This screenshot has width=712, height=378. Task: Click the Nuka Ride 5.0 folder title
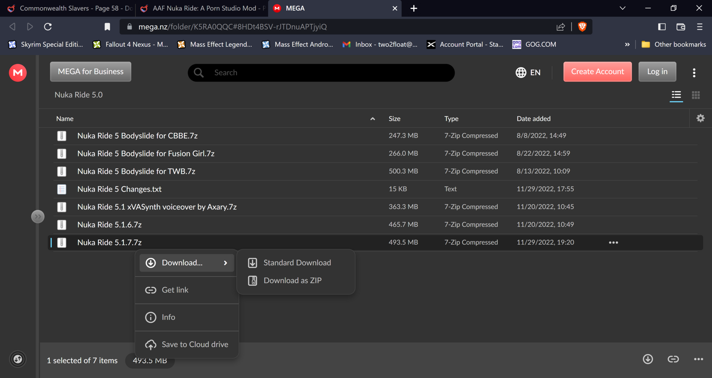79,95
